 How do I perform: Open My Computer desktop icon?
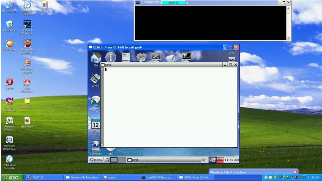[x=9, y=7]
